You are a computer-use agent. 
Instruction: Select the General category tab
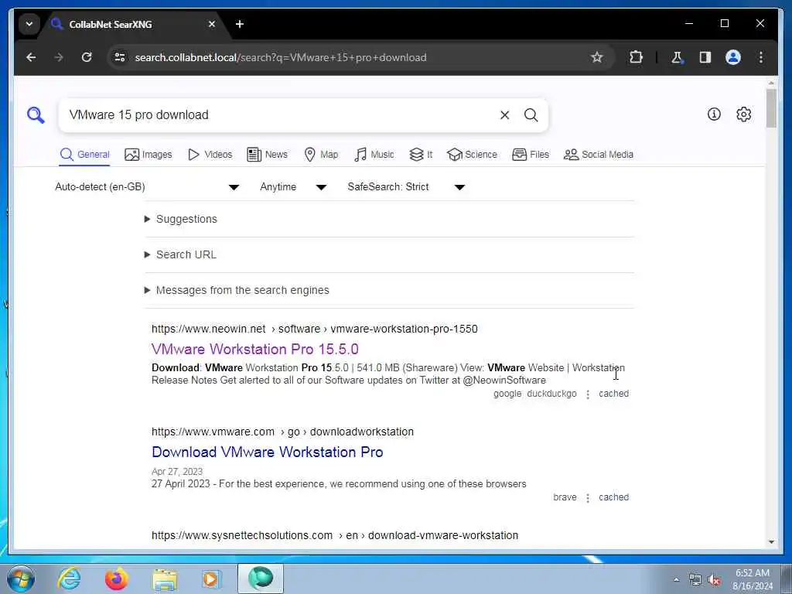click(x=84, y=155)
